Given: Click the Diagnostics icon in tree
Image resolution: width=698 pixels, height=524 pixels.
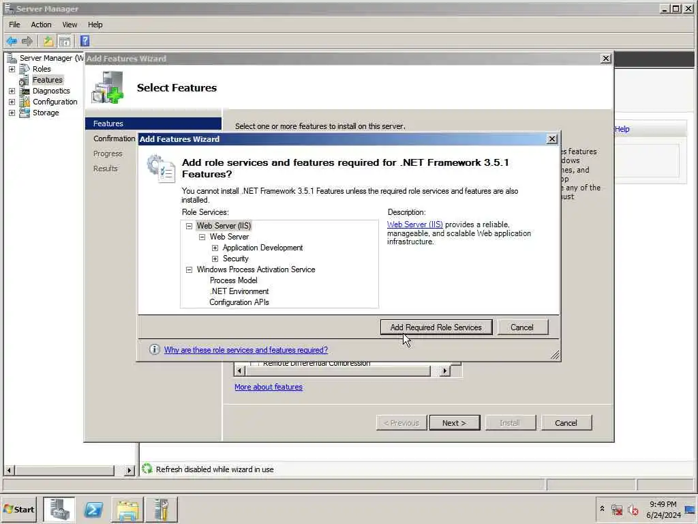Looking at the screenshot, I should pyautogui.click(x=25, y=91).
